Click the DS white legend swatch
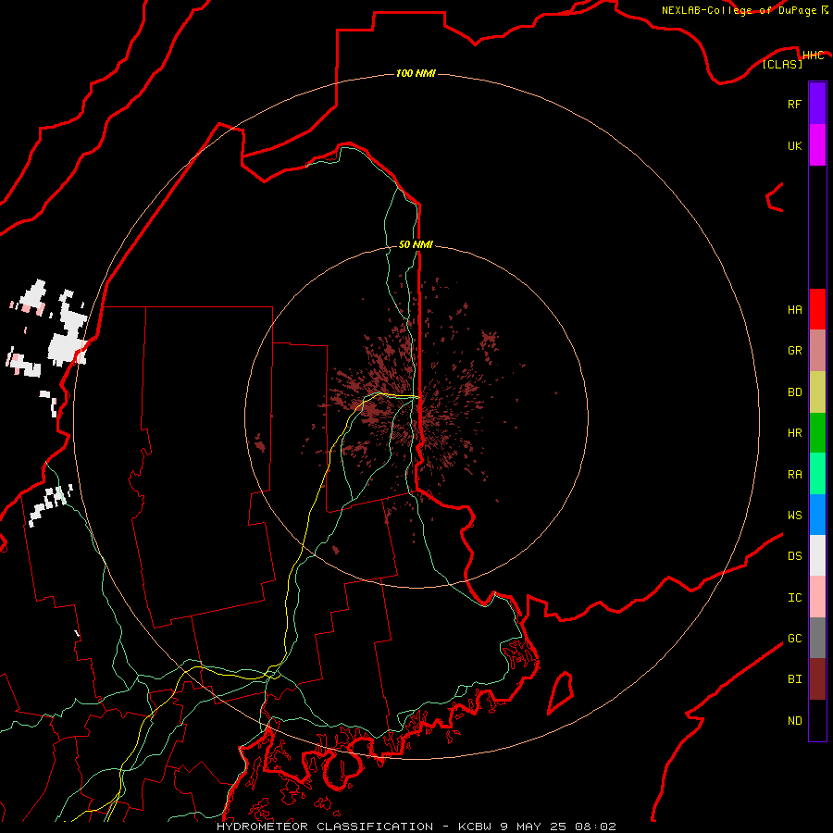This screenshot has height=833, width=833. coord(817,555)
